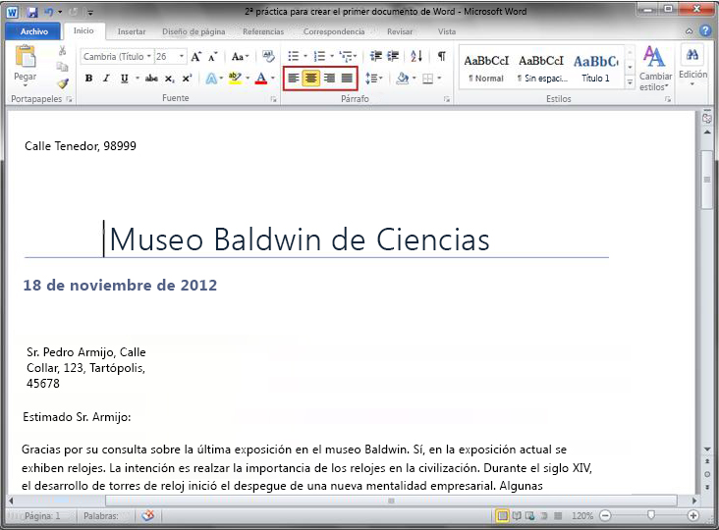Check proofing errors icon in status bar
This screenshot has height=530, width=719.
pos(147,516)
